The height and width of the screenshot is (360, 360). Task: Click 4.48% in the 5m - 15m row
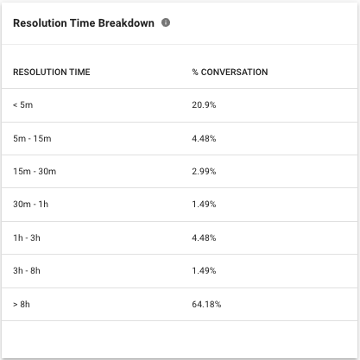tap(204, 138)
